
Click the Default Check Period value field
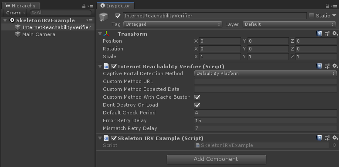point(265,113)
